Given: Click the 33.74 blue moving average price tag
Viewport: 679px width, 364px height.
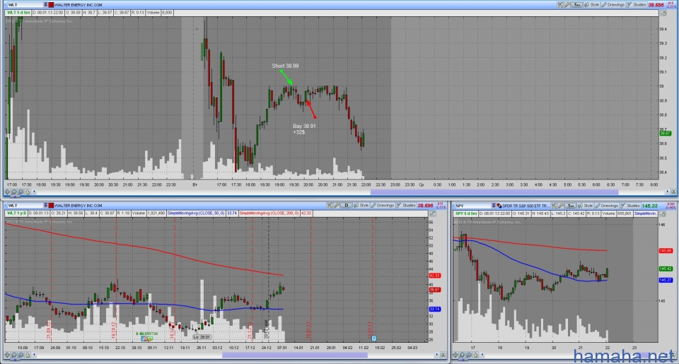Looking at the screenshot, I should (x=434, y=309).
